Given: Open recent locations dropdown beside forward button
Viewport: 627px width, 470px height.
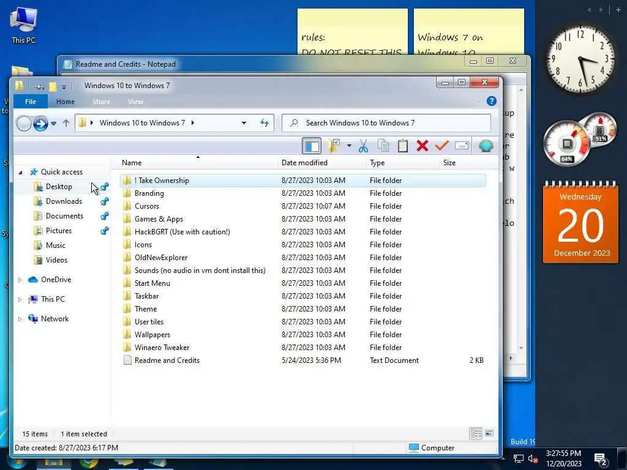Looking at the screenshot, I should click(x=54, y=123).
